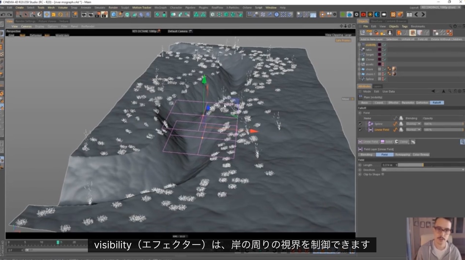Image resolution: width=465 pixels, height=260 pixels.
Task: Open the MoGraph menu
Action: point(160,7)
